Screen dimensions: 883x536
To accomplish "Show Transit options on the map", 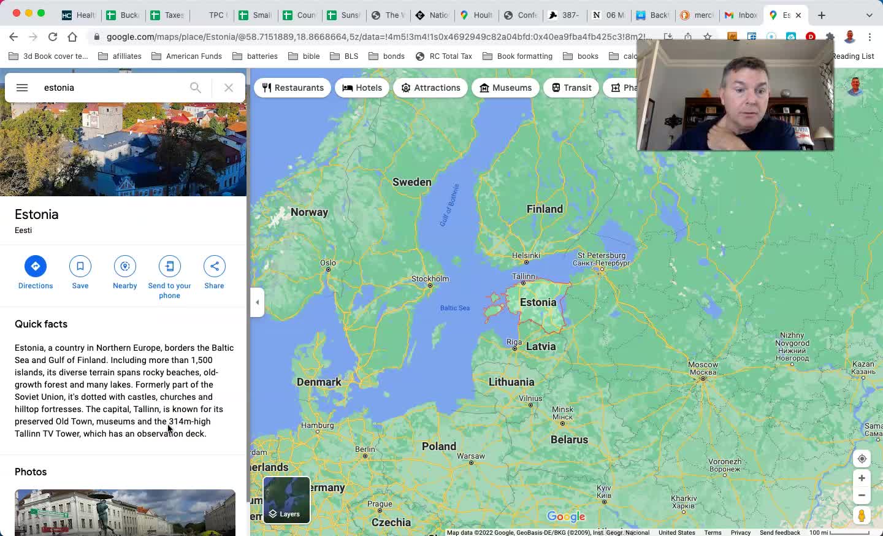I will pos(571,88).
